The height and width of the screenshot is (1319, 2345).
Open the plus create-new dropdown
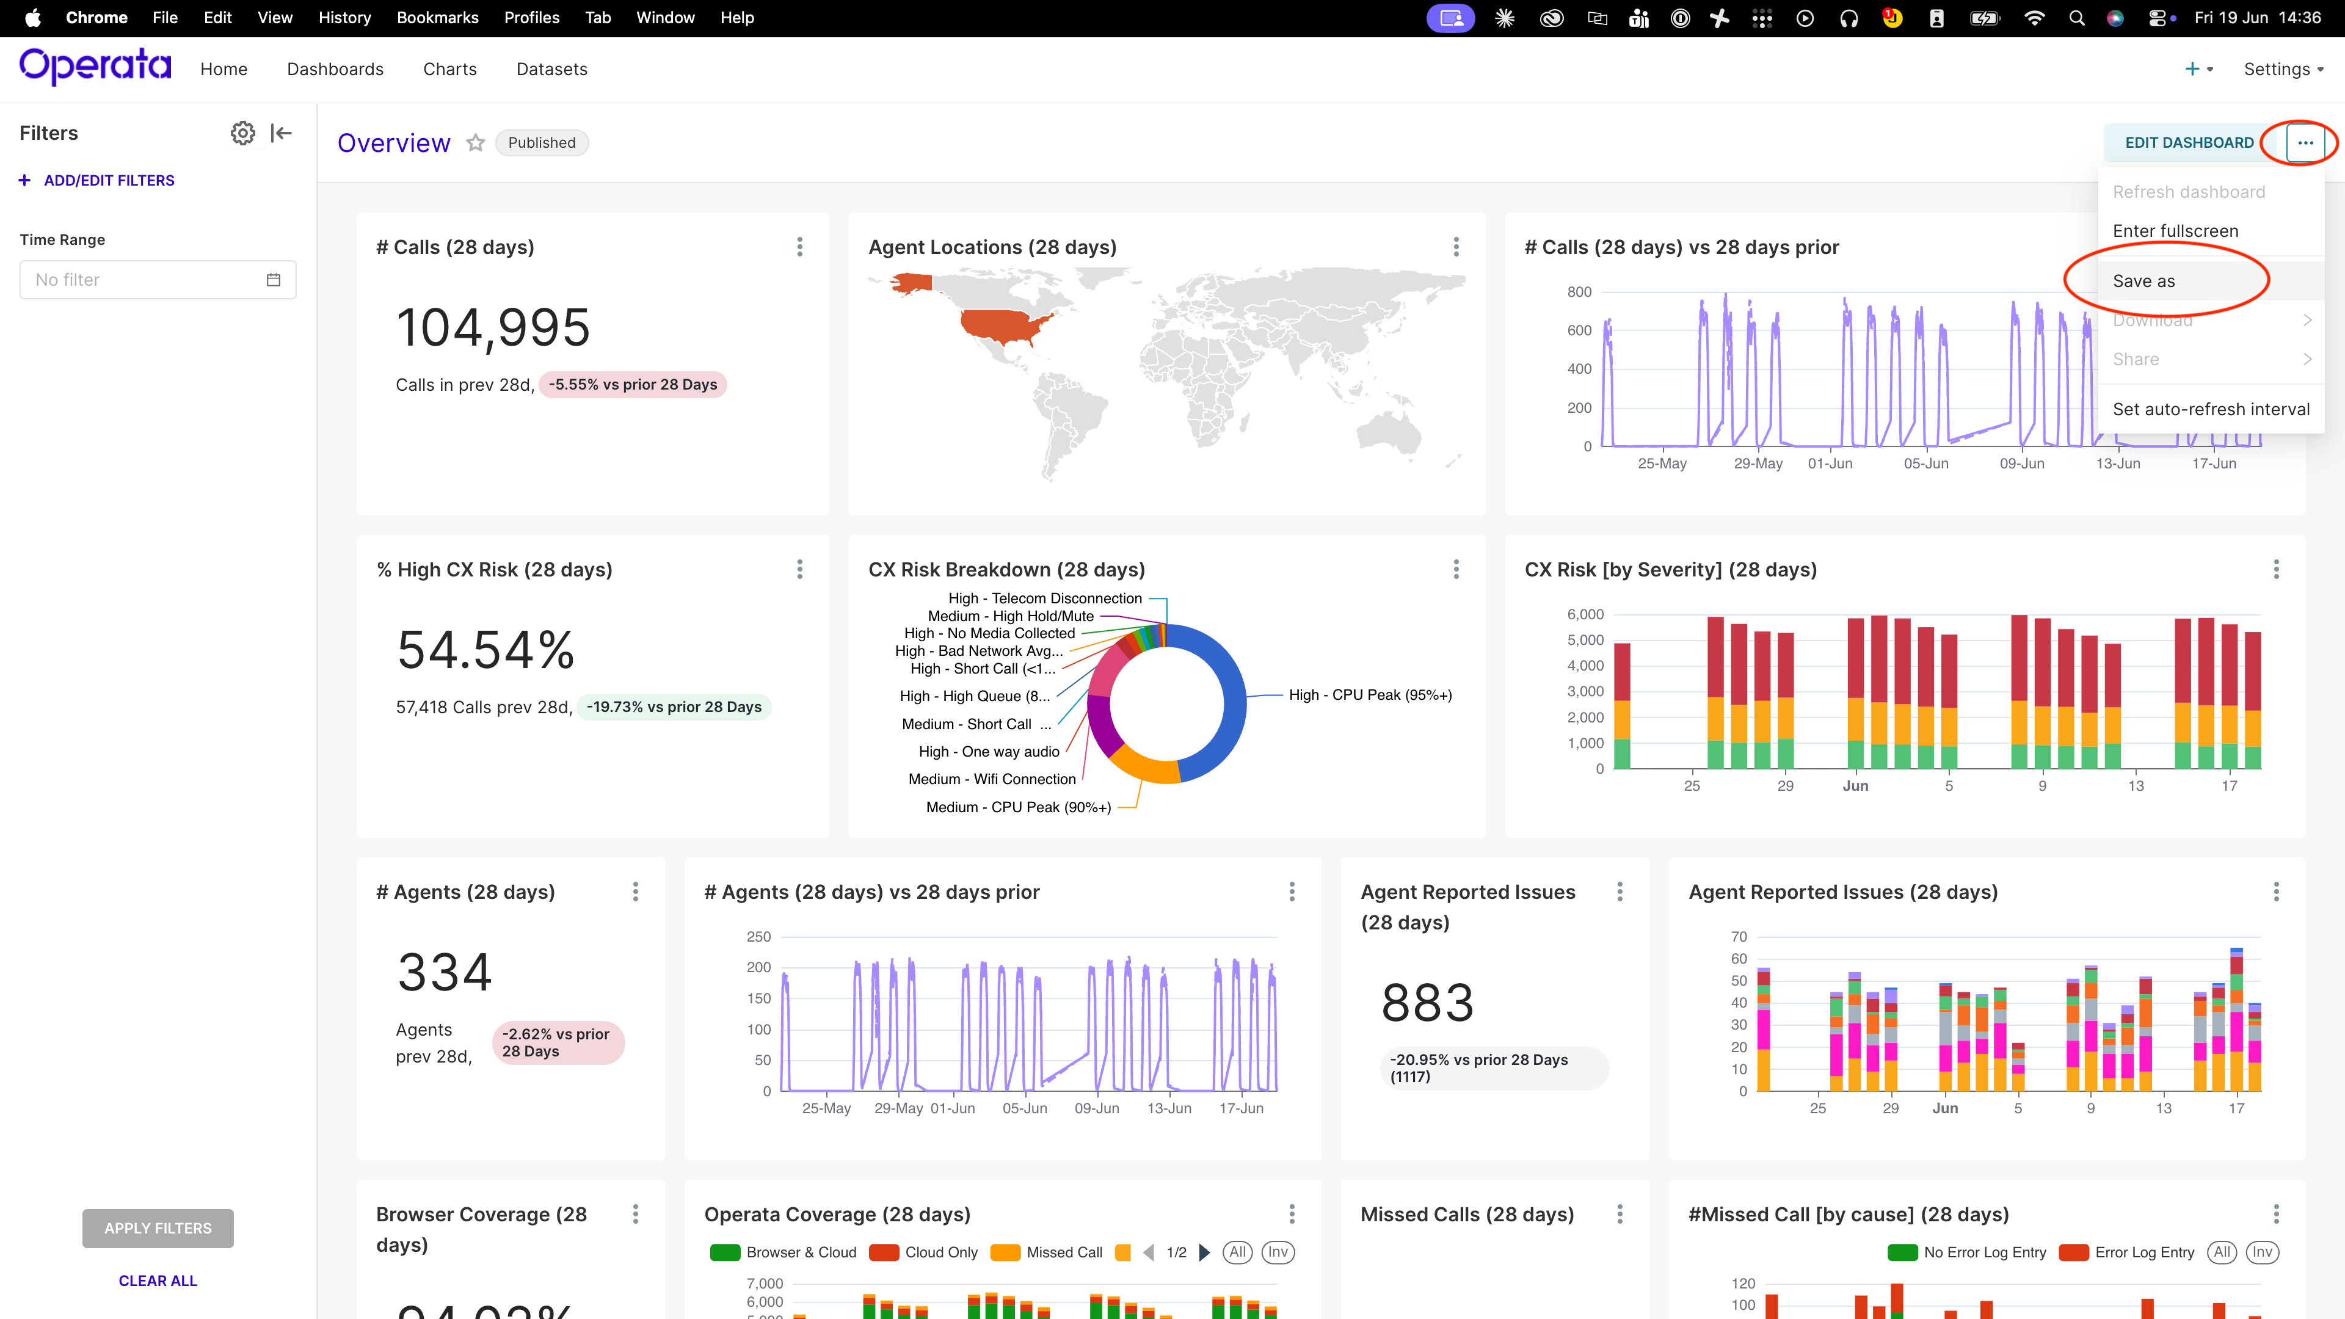(x=2198, y=69)
